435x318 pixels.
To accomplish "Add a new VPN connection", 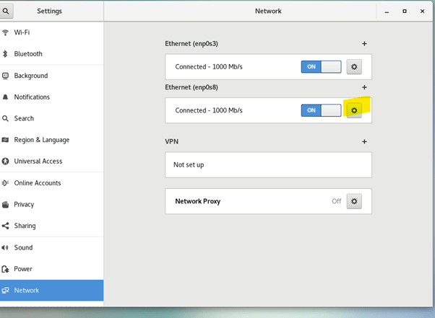I will click(x=364, y=142).
